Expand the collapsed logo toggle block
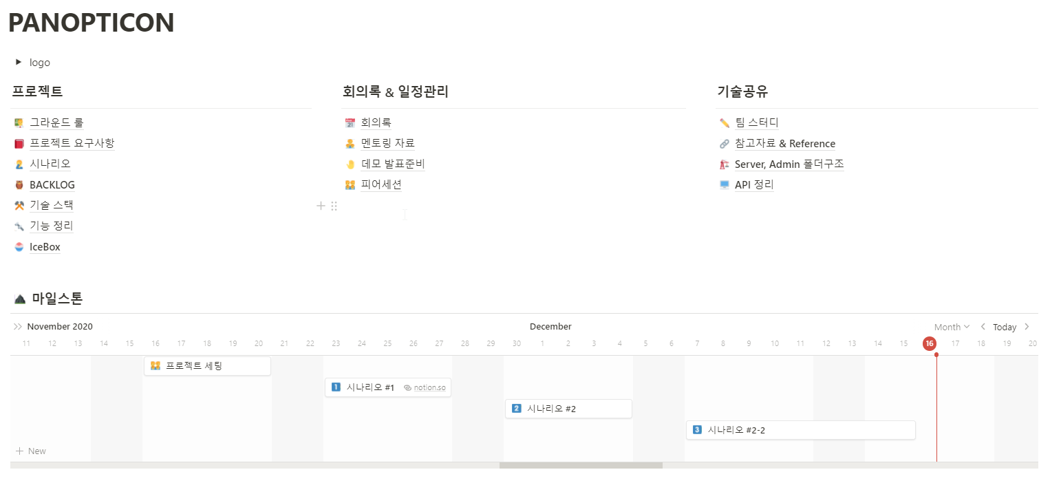Screen dimensions: 1050x483 [x=17, y=62]
